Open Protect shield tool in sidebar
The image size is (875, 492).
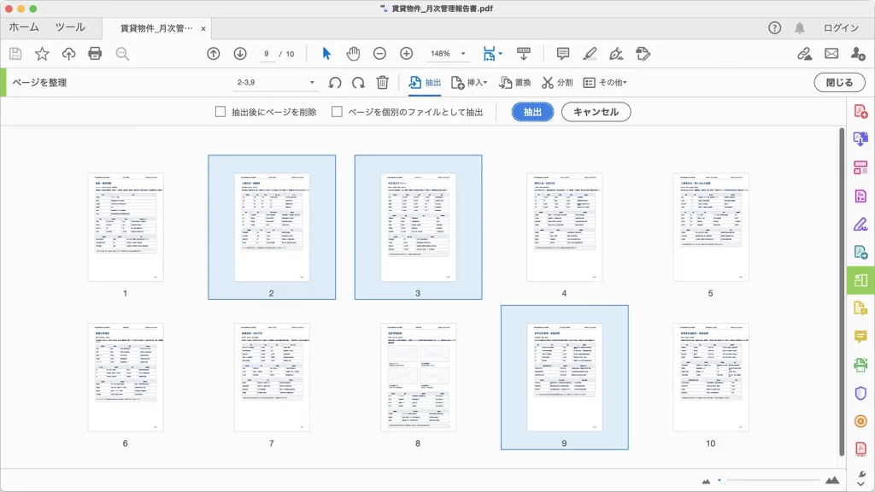860,393
